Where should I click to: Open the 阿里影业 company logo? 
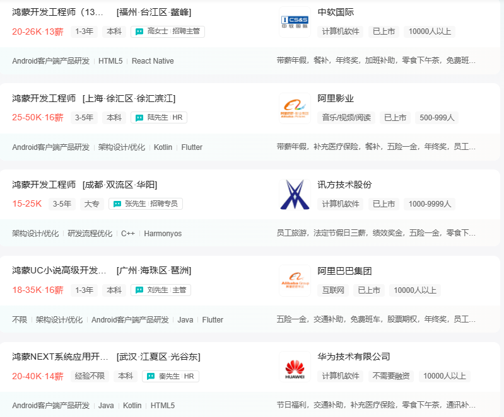click(x=295, y=108)
